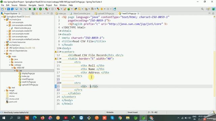Expand the com.example package

point(7,23)
